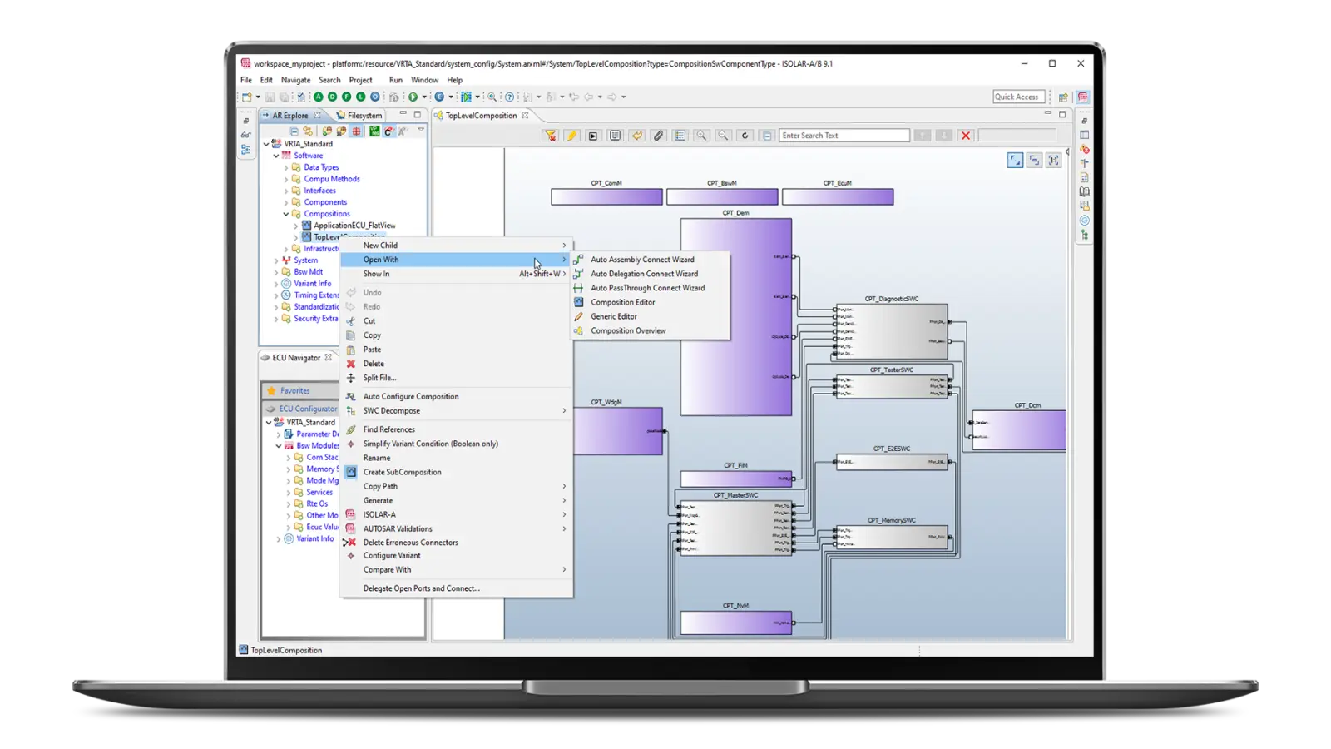Switch to the Filesystem tab
The image size is (1331, 749).
coord(364,116)
